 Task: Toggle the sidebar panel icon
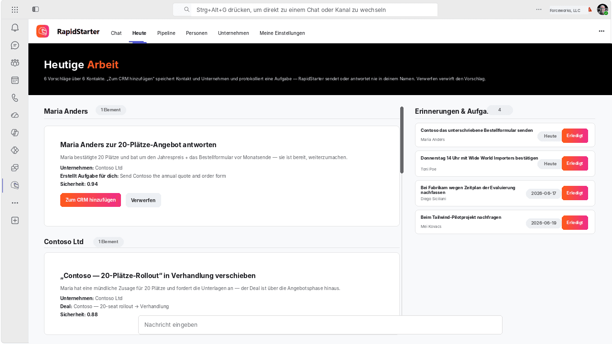(36, 10)
